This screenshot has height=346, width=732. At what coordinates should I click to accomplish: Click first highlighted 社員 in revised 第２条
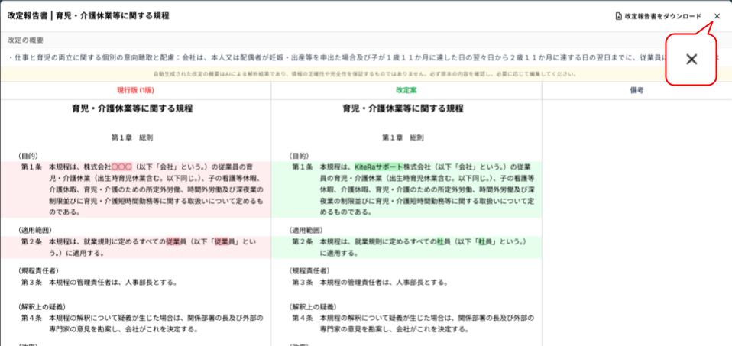(444, 241)
